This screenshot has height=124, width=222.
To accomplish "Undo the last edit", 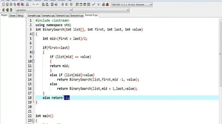I will click(34, 4).
